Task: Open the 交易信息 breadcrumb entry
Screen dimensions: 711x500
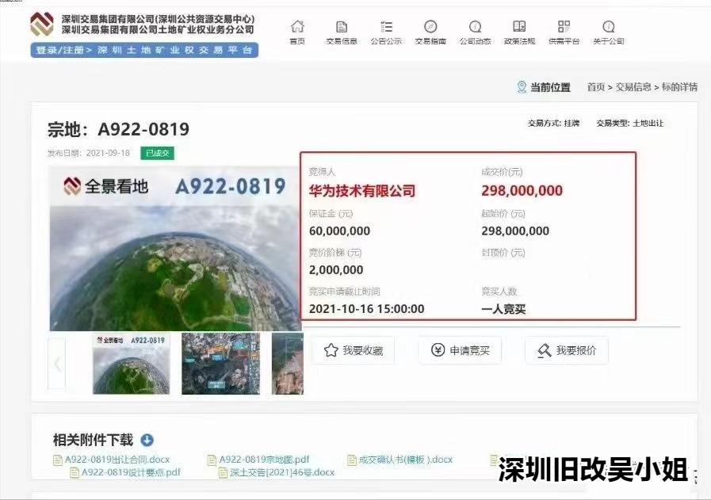Action: pyautogui.click(x=631, y=87)
